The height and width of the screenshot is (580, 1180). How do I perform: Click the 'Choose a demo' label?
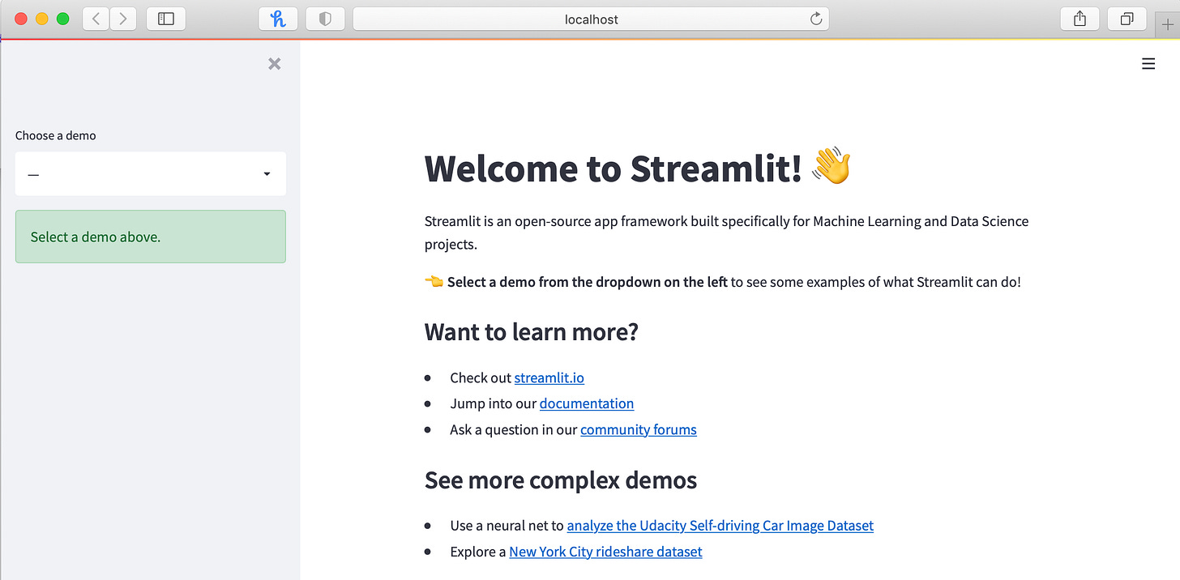[x=56, y=135]
